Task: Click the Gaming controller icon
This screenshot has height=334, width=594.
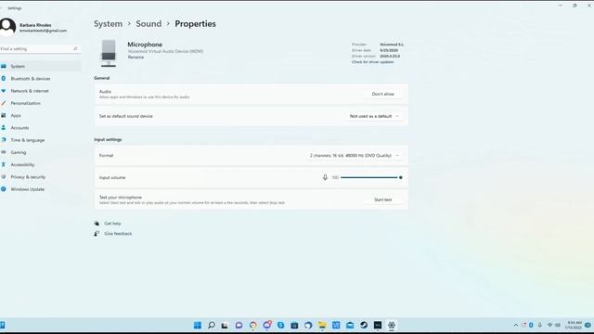Action: point(4,152)
